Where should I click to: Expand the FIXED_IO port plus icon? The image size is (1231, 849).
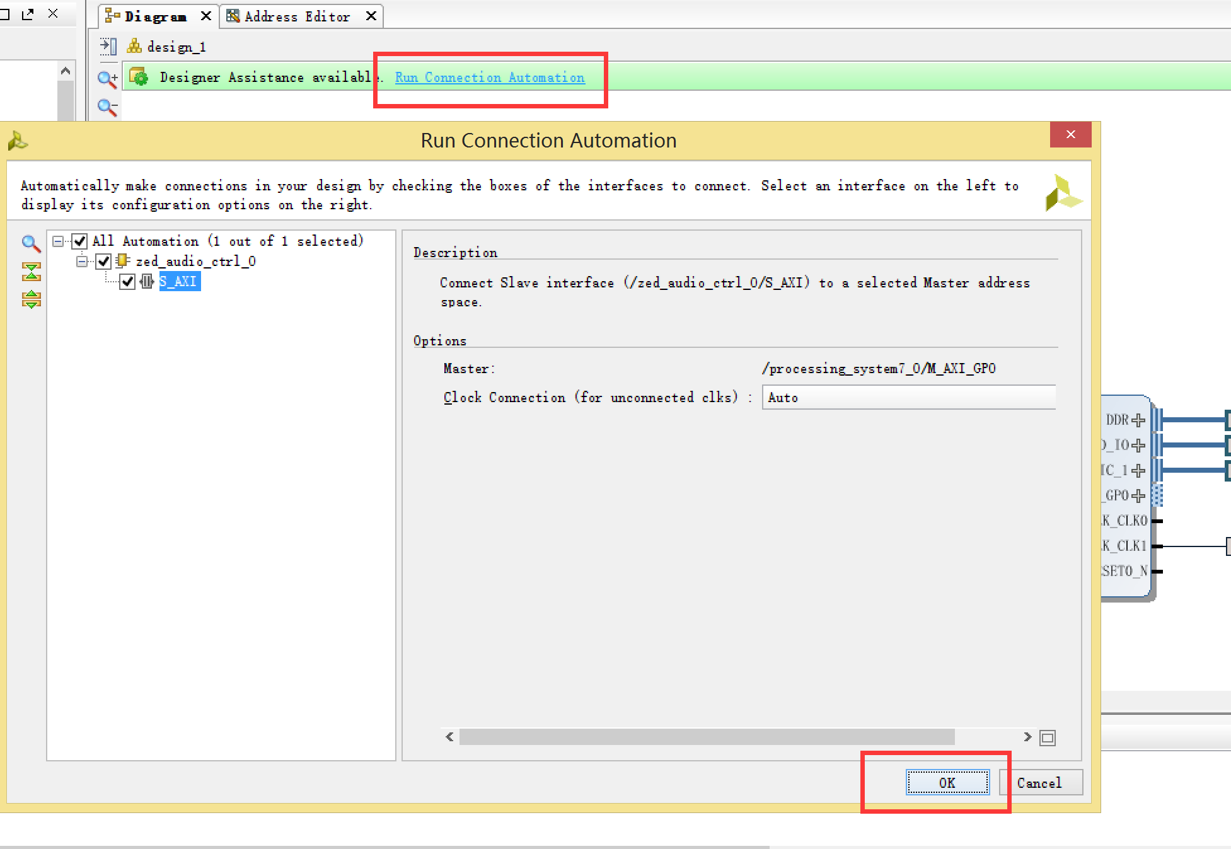[x=1138, y=445]
